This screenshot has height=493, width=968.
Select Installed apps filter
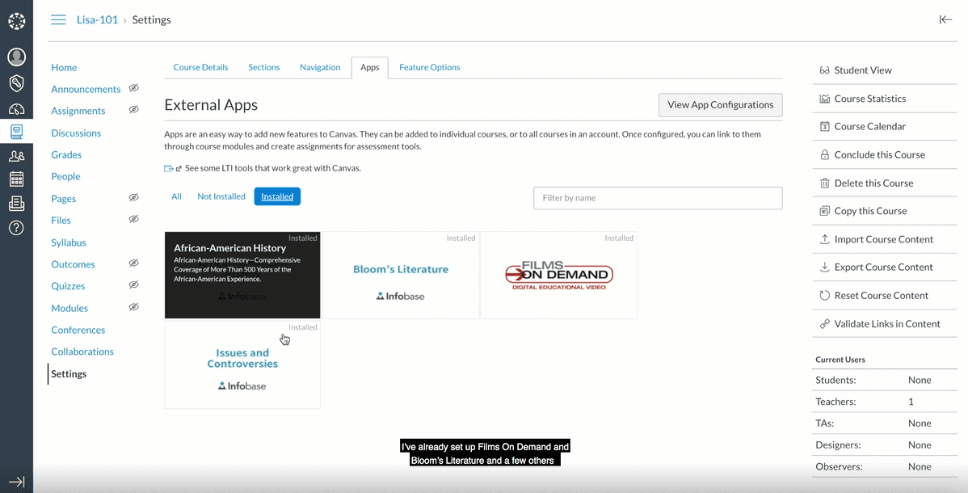point(277,196)
